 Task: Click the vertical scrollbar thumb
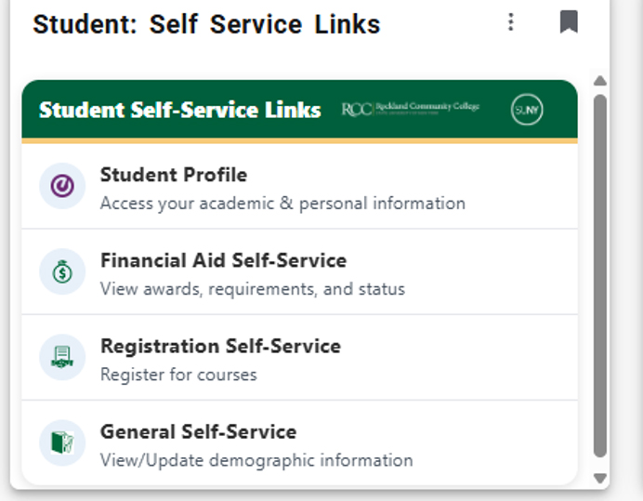coord(600,276)
